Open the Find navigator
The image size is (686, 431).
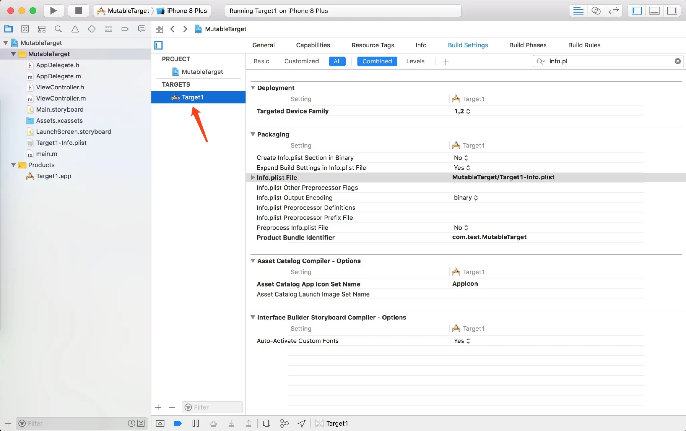pos(58,29)
